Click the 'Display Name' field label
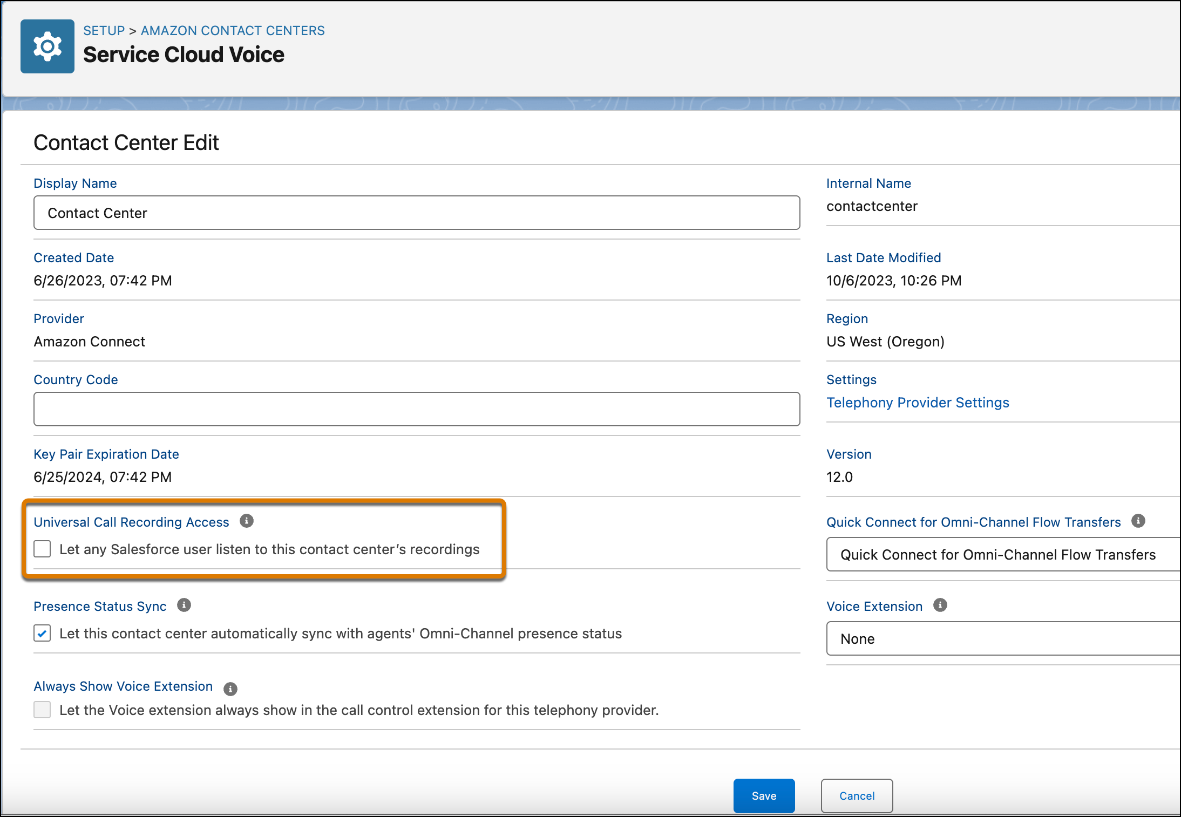Screen dimensions: 1181x817 point(75,183)
